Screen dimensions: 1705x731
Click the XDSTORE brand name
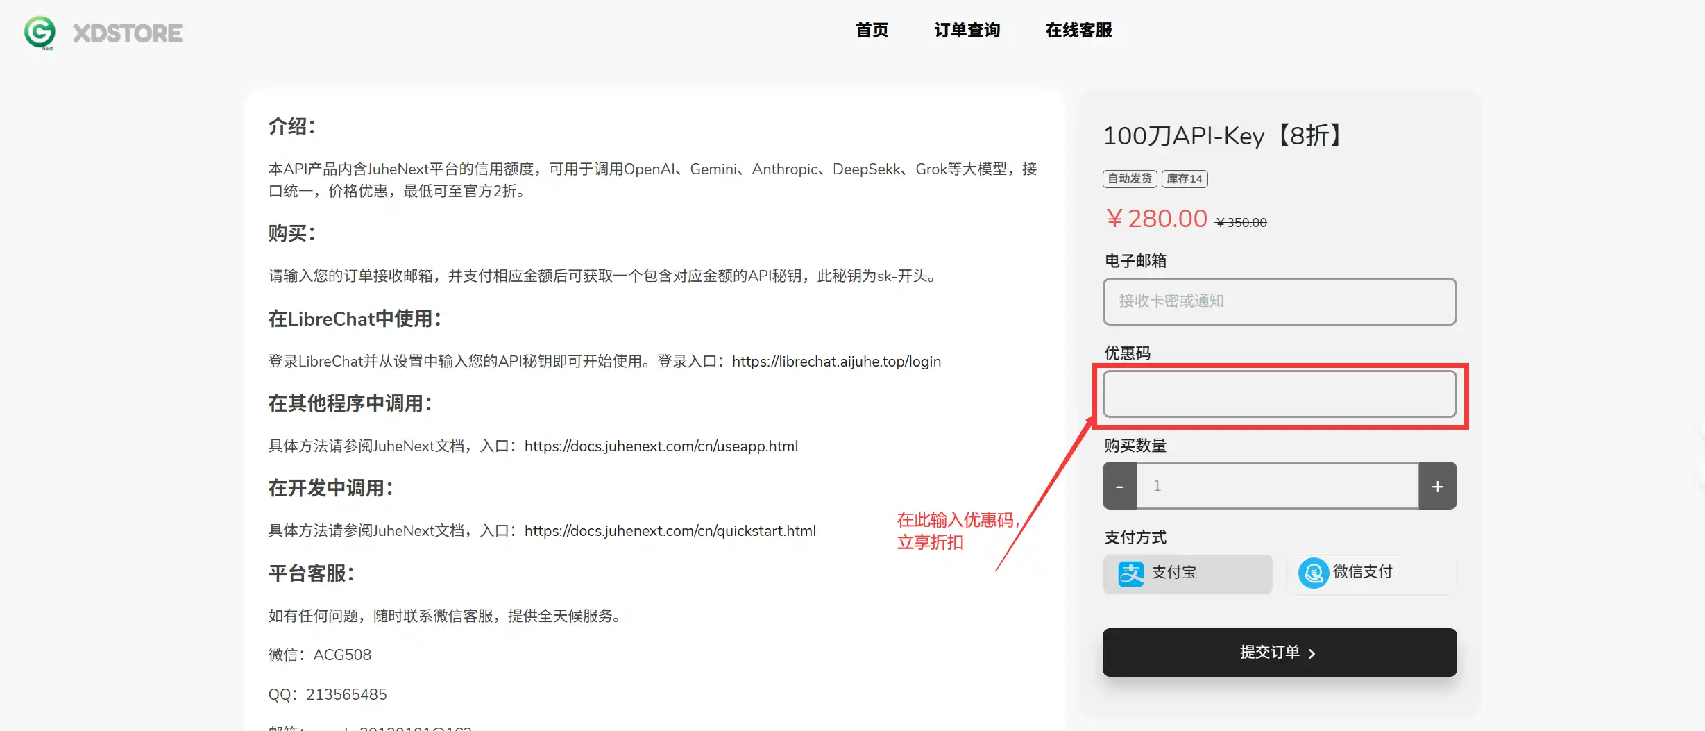pyautogui.click(x=128, y=33)
